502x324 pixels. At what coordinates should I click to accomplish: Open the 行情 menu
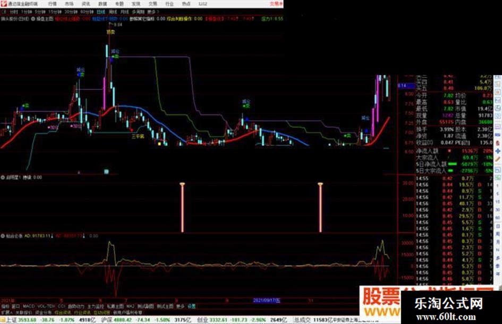coord(52,4)
